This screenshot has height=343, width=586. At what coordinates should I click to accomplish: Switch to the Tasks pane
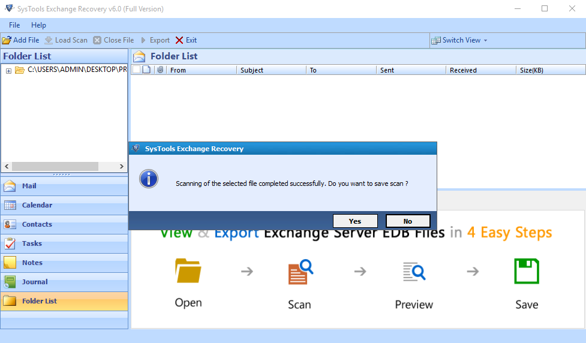point(64,243)
